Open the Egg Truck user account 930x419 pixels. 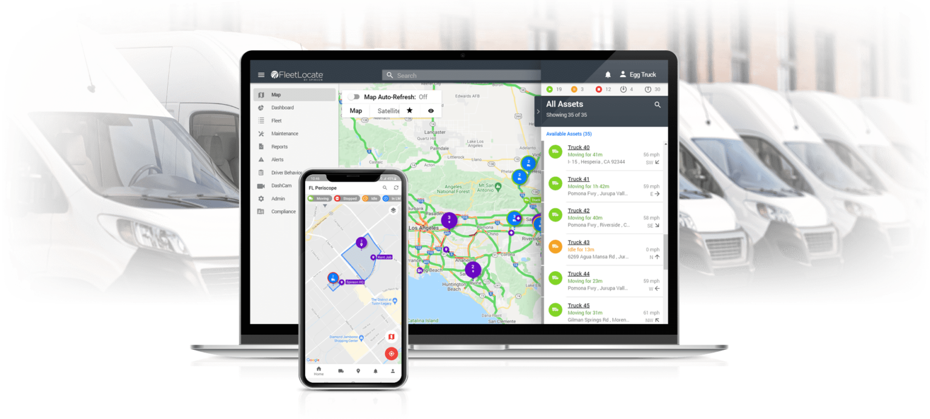638,74
